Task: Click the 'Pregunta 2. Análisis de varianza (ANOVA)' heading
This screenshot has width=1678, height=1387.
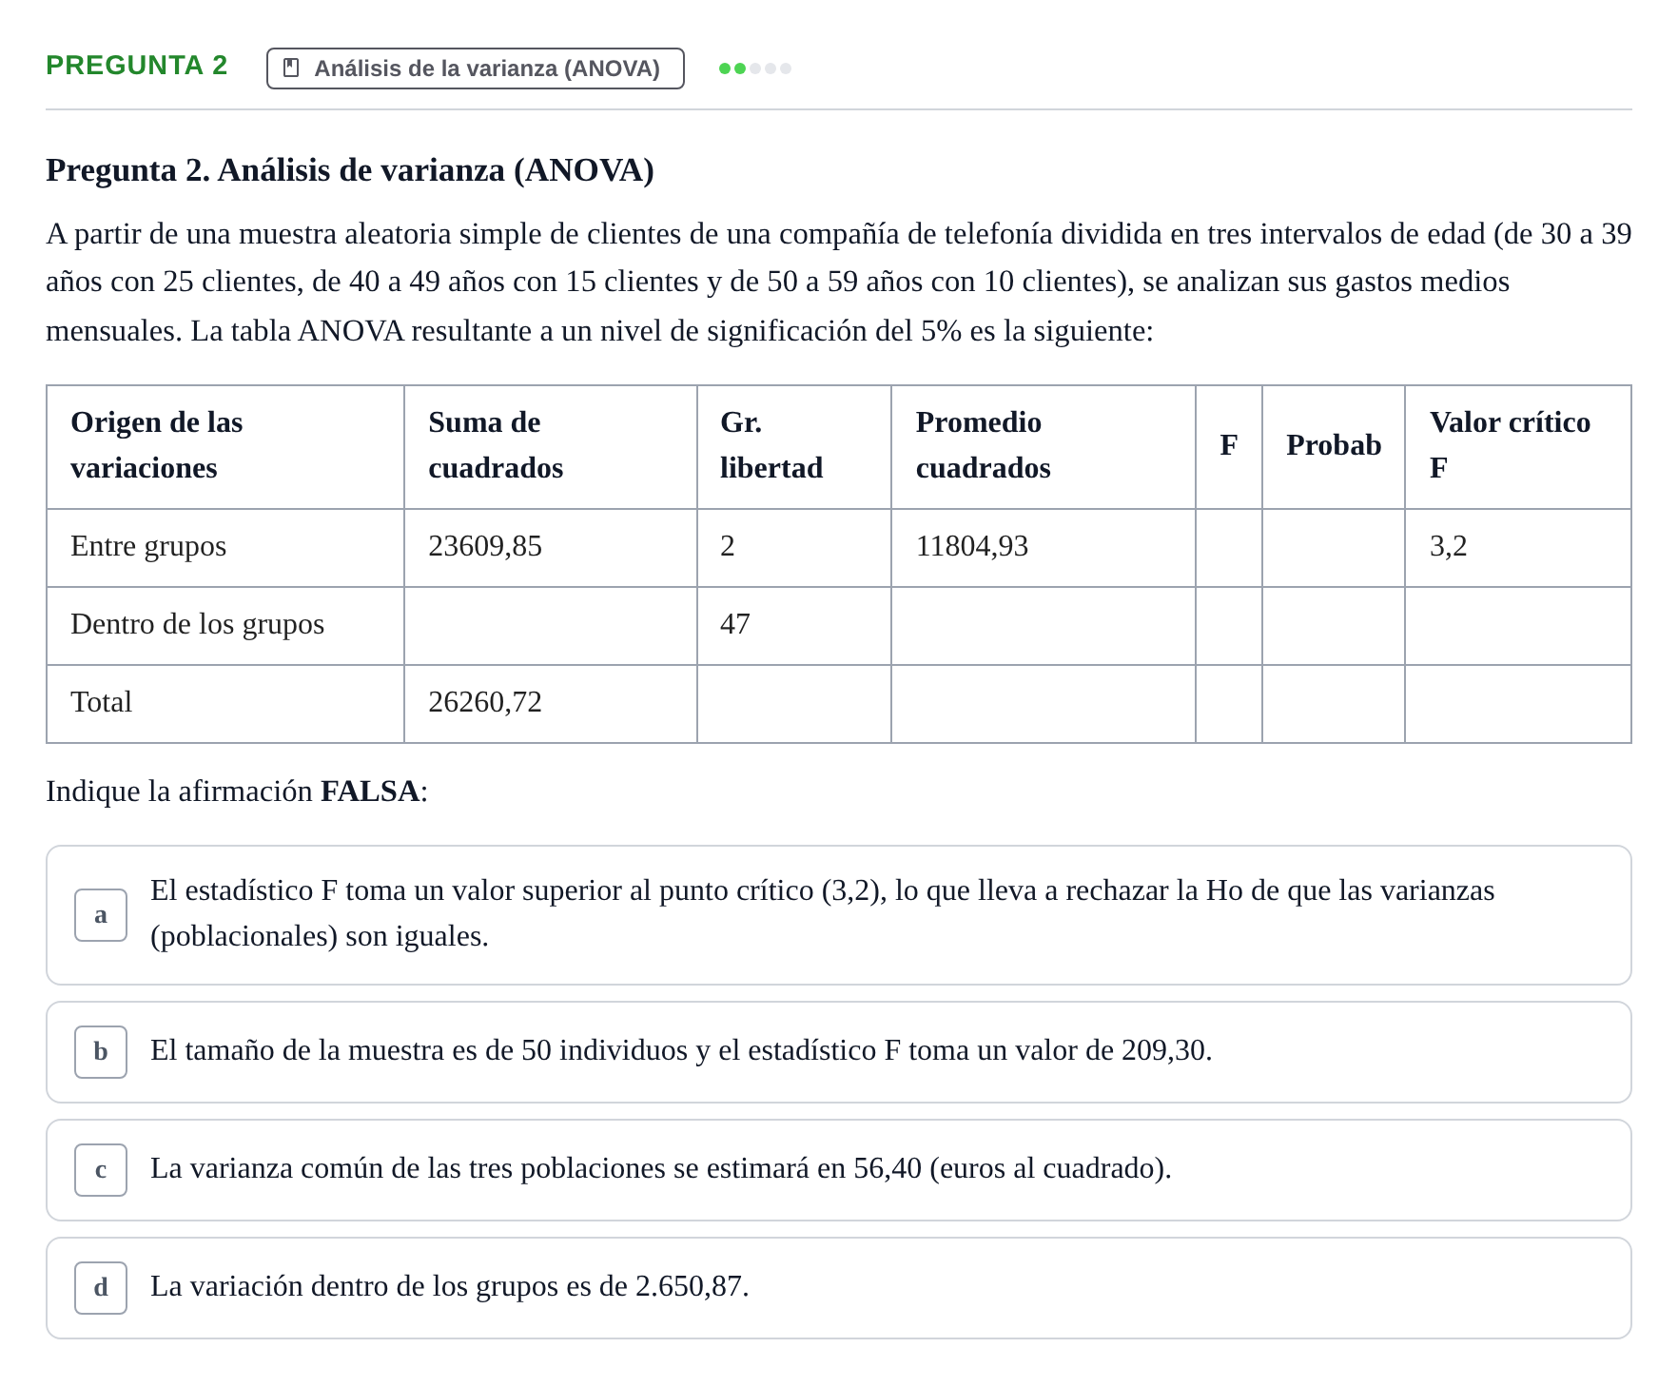Action: click(x=350, y=170)
